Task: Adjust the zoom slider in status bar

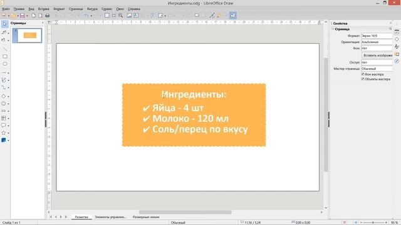Action: point(373,222)
